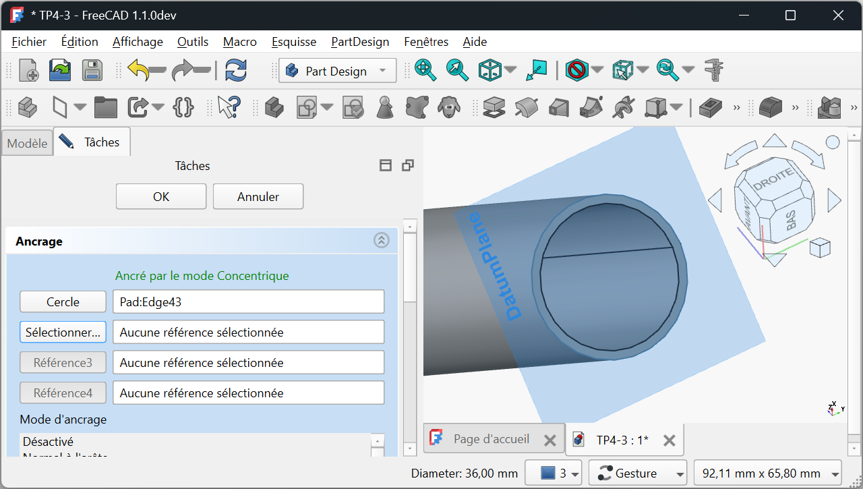Open the Gesture navigation style dropdown
863x489 pixels.
[637, 473]
